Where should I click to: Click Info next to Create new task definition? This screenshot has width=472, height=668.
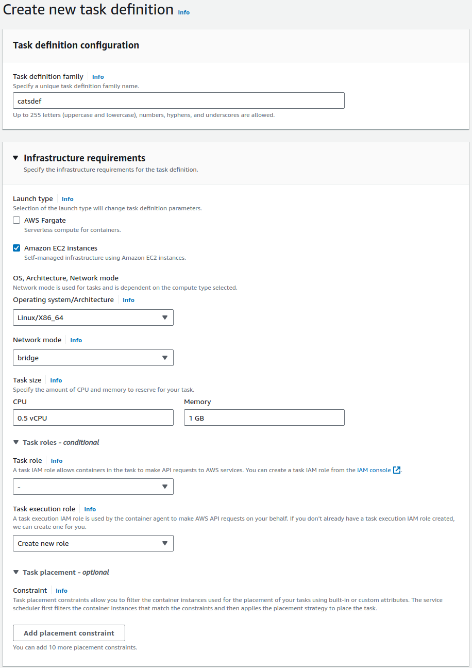tap(184, 12)
